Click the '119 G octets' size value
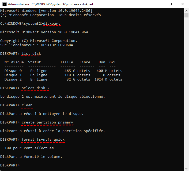Screen dimensions: 189x171 [x=77, y=75]
